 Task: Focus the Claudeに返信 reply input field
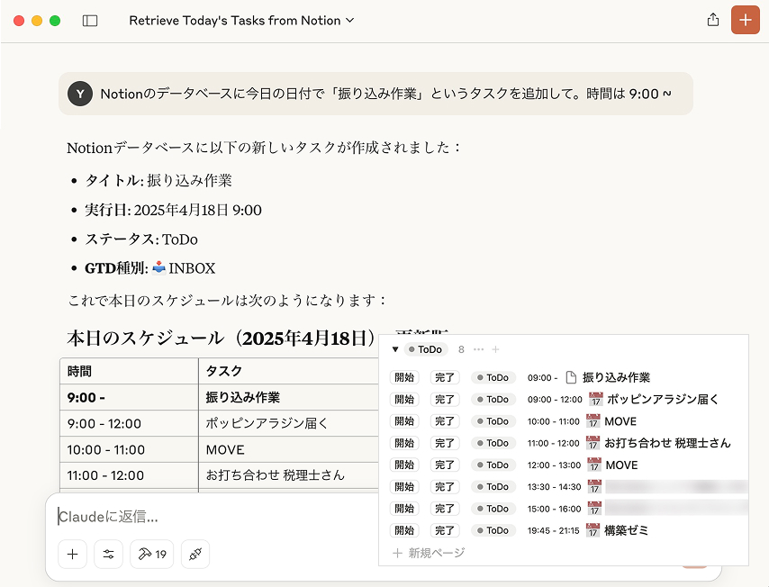[216, 517]
